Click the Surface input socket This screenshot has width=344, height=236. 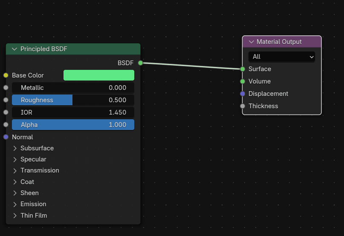[x=243, y=69]
